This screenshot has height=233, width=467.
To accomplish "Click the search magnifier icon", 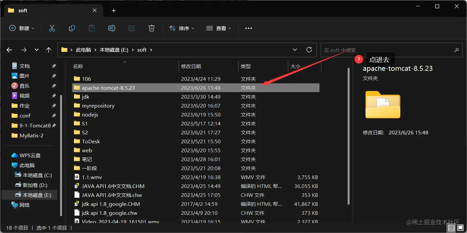I will tap(457, 50).
